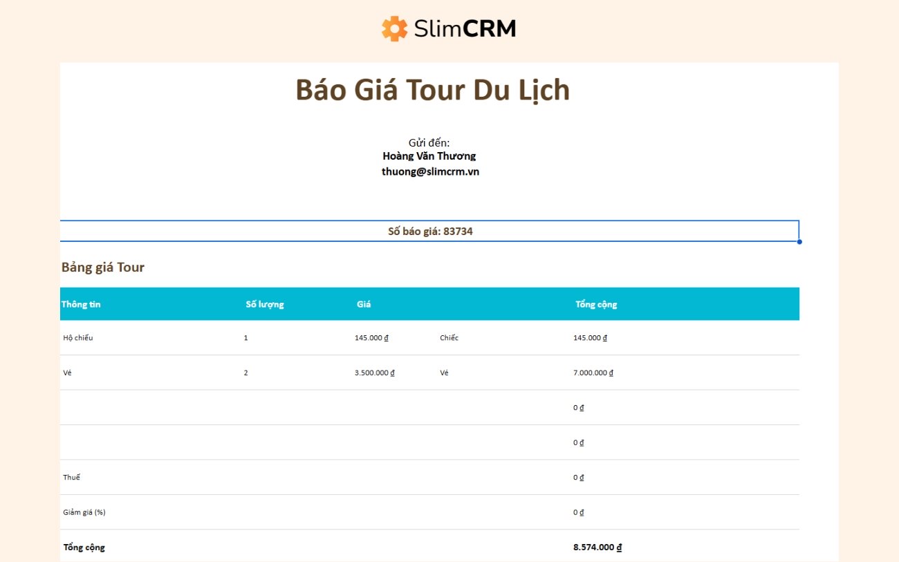Click '0 ₫' in the Thuế row
The height and width of the screenshot is (562, 899).
tap(579, 478)
